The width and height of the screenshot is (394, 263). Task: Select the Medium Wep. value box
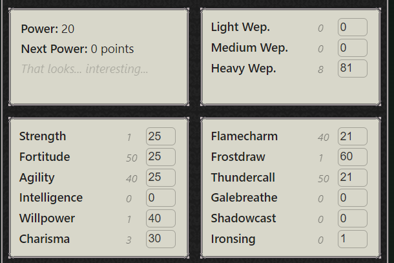click(x=352, y=48)
